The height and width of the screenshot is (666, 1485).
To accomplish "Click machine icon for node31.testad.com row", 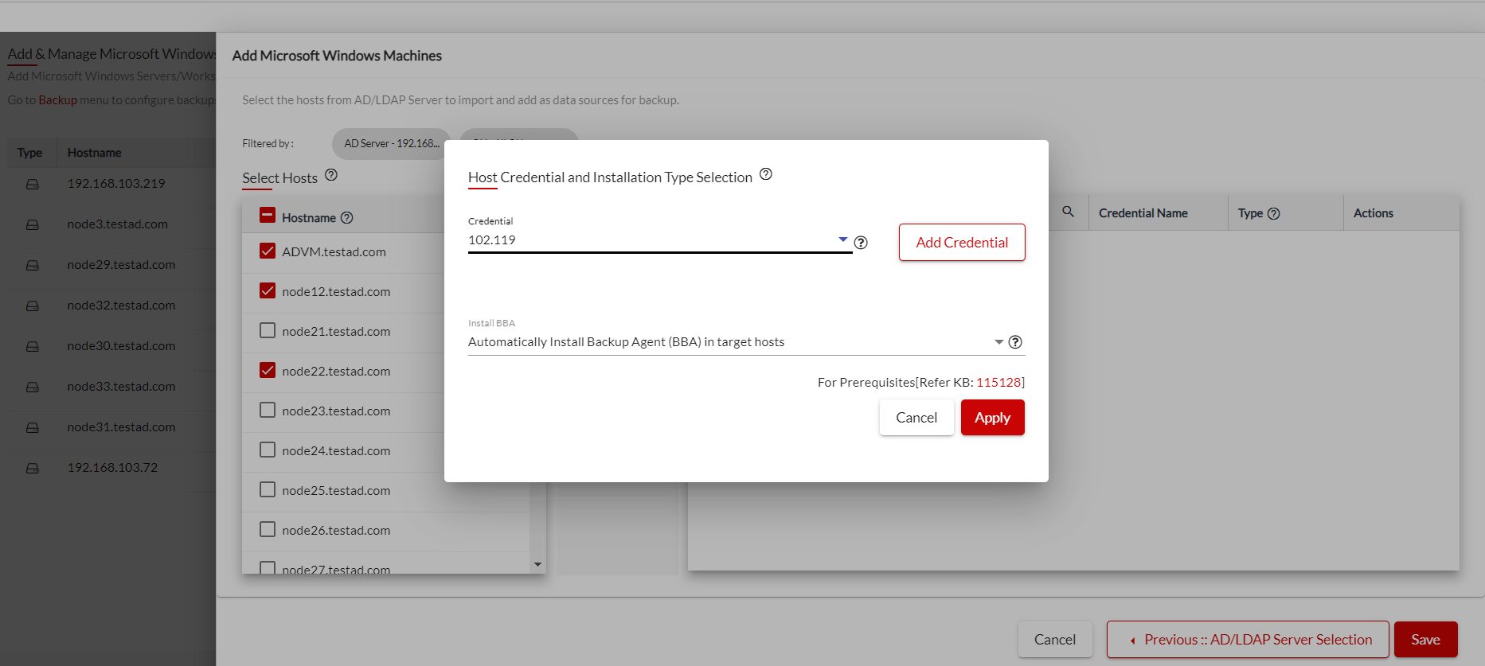I will [33, 427].
